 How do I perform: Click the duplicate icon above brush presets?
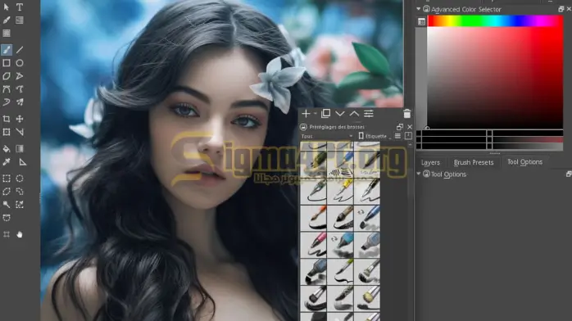325,113
